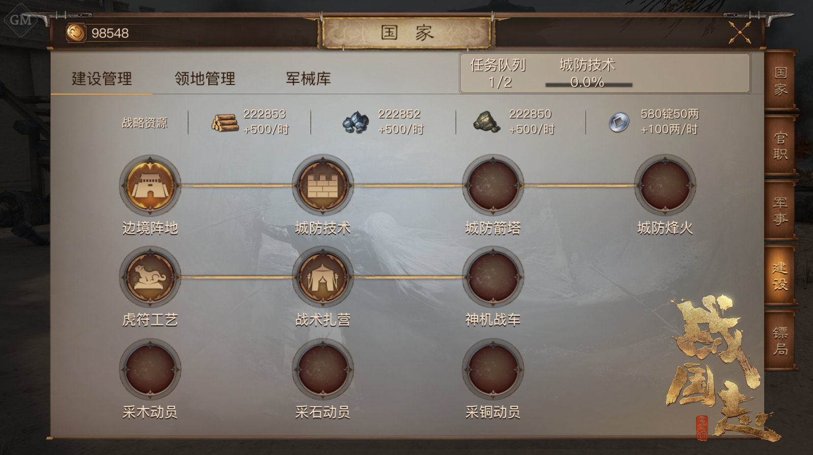The image size is (813, 455).
Task: Select the 建设管理 tab
Action: coord(102,78)
